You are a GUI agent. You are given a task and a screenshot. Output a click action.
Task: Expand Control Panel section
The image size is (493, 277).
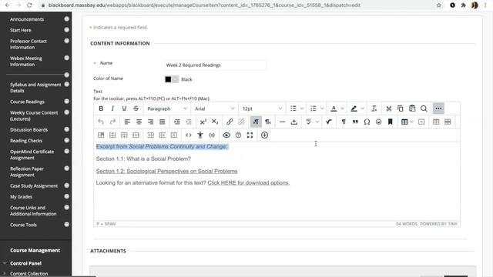[25, 263]
